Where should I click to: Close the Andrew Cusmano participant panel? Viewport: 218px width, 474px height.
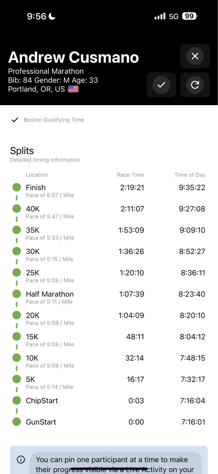point(195,56)
